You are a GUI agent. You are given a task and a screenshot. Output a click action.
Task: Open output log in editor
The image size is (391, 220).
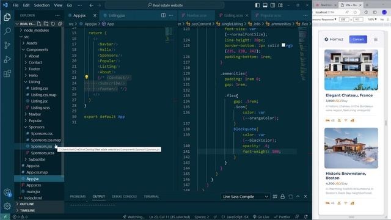[291, 197]
